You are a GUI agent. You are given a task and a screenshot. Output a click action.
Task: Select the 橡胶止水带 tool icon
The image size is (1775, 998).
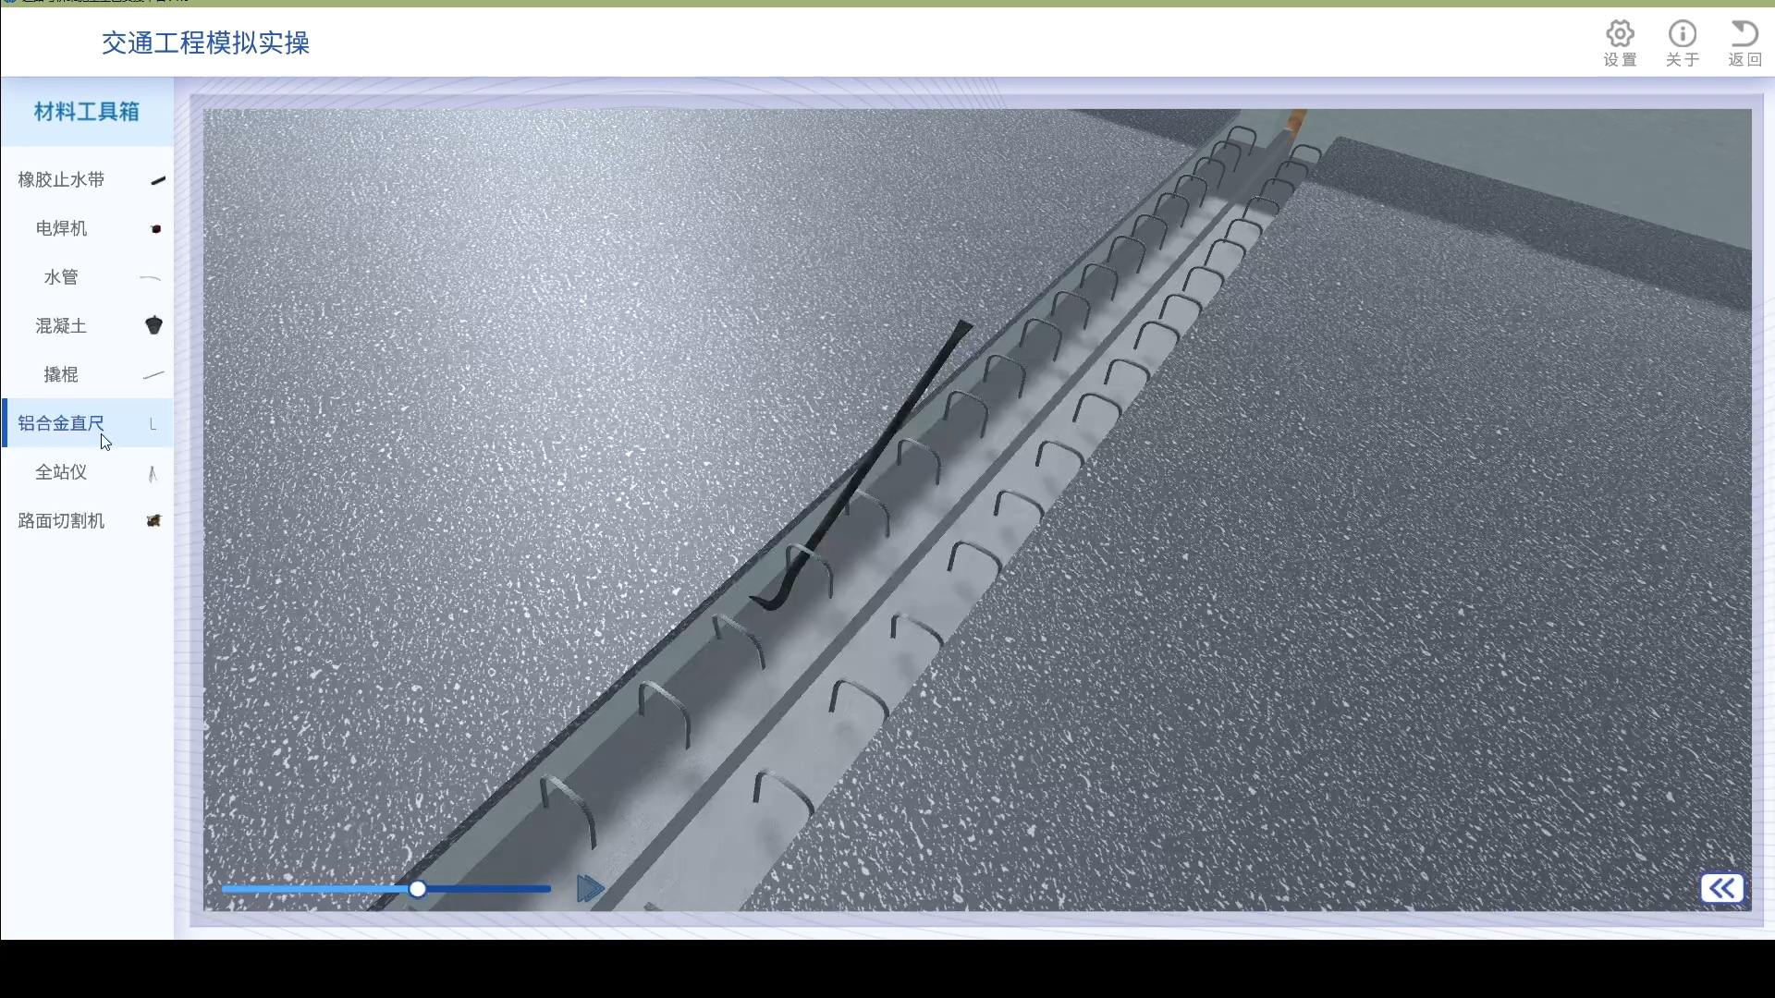158,180
